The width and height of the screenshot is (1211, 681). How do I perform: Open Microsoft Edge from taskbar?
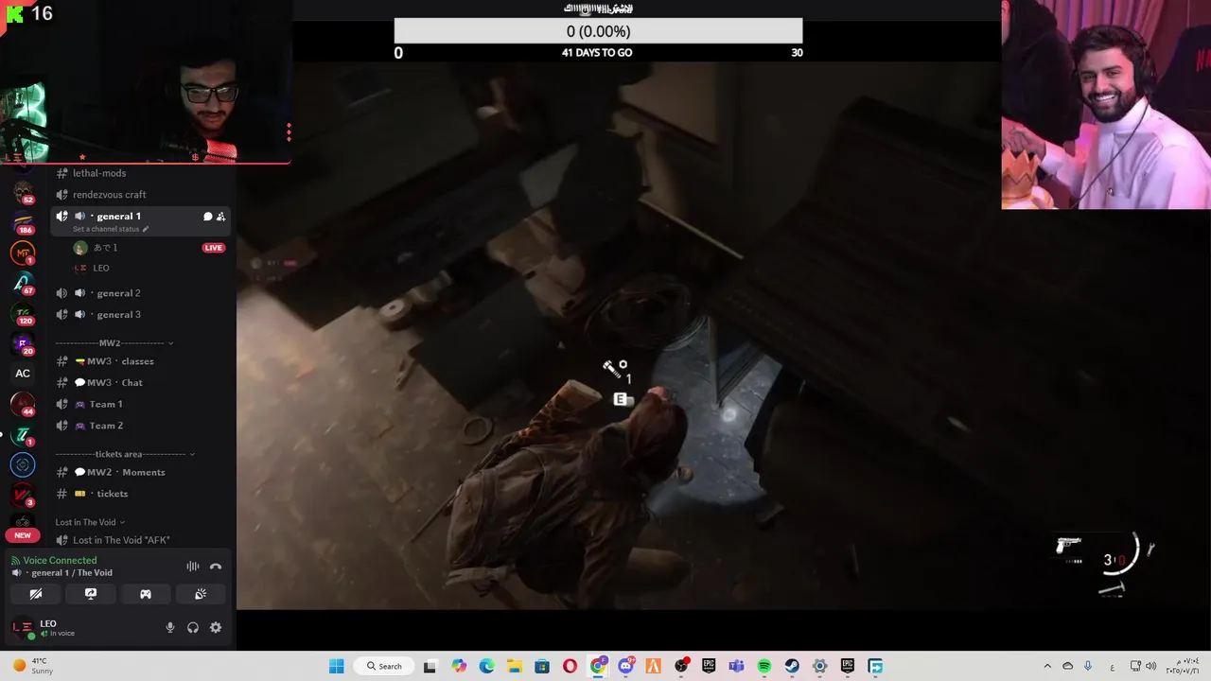coord(486,666)
